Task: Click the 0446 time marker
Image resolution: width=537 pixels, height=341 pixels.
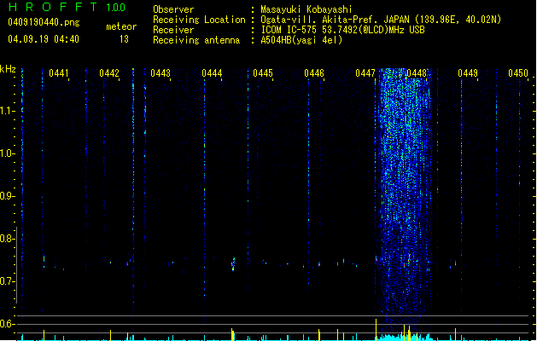Action: pos(314,73)
